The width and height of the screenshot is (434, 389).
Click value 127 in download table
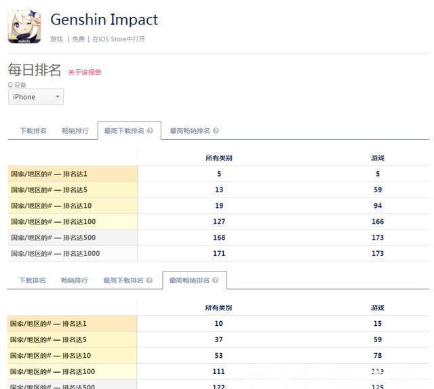pos(219,221)
